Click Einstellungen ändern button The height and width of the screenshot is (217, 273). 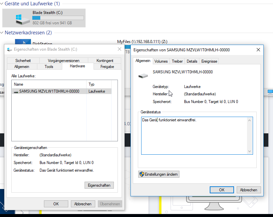click(159, 174)
